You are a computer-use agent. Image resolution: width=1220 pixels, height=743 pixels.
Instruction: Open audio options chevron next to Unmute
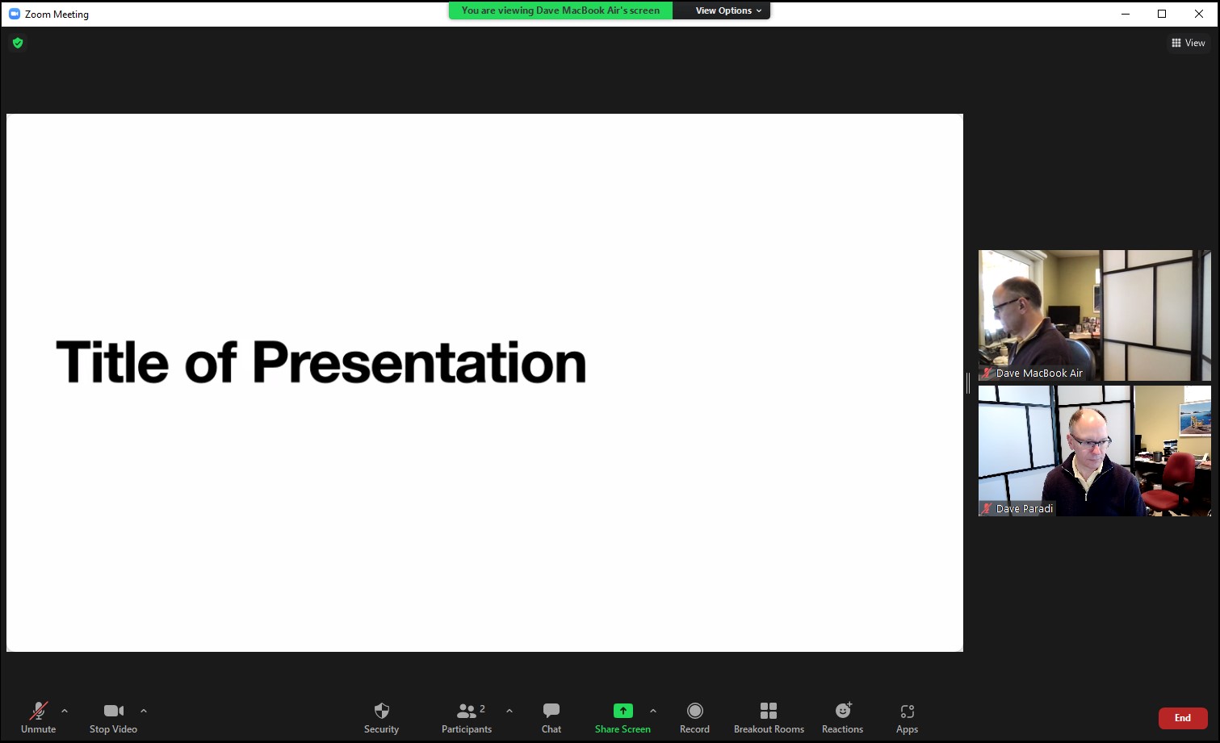[65, 711]
